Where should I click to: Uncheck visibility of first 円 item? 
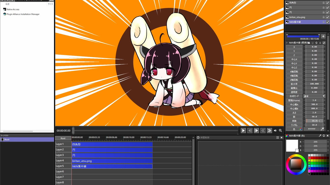pos(328,7)
